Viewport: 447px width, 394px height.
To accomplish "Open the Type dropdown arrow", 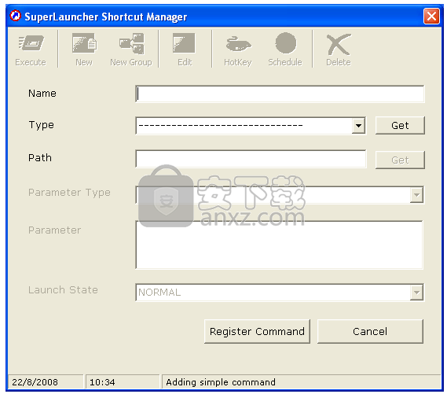I will 358,126.
